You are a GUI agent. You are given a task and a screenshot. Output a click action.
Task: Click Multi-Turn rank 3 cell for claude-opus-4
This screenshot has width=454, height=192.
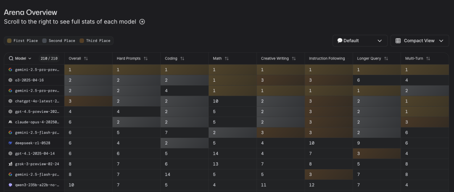coord(425,122)
